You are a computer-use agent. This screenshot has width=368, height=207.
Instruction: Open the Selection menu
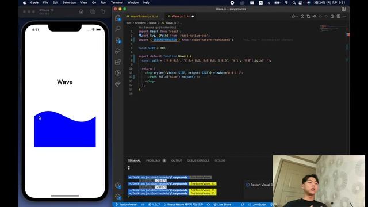point(69,3)
